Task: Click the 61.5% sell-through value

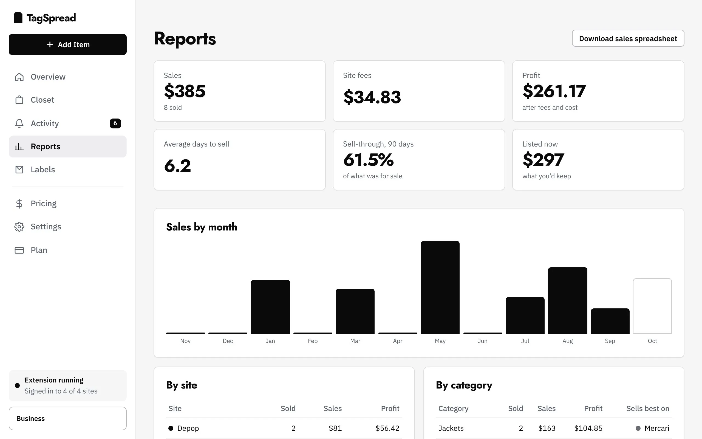Action: click(x=368, y=160)
